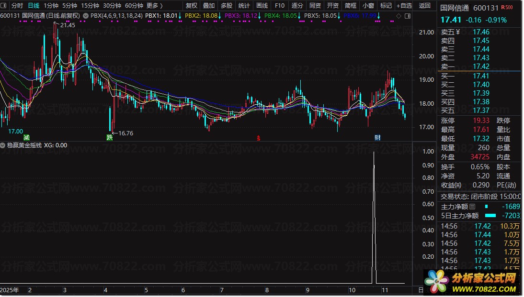The width and height of the screenshot is (524, 297).
Task: Click the 叠加 overlay button
Action: (x=209, y=6)
